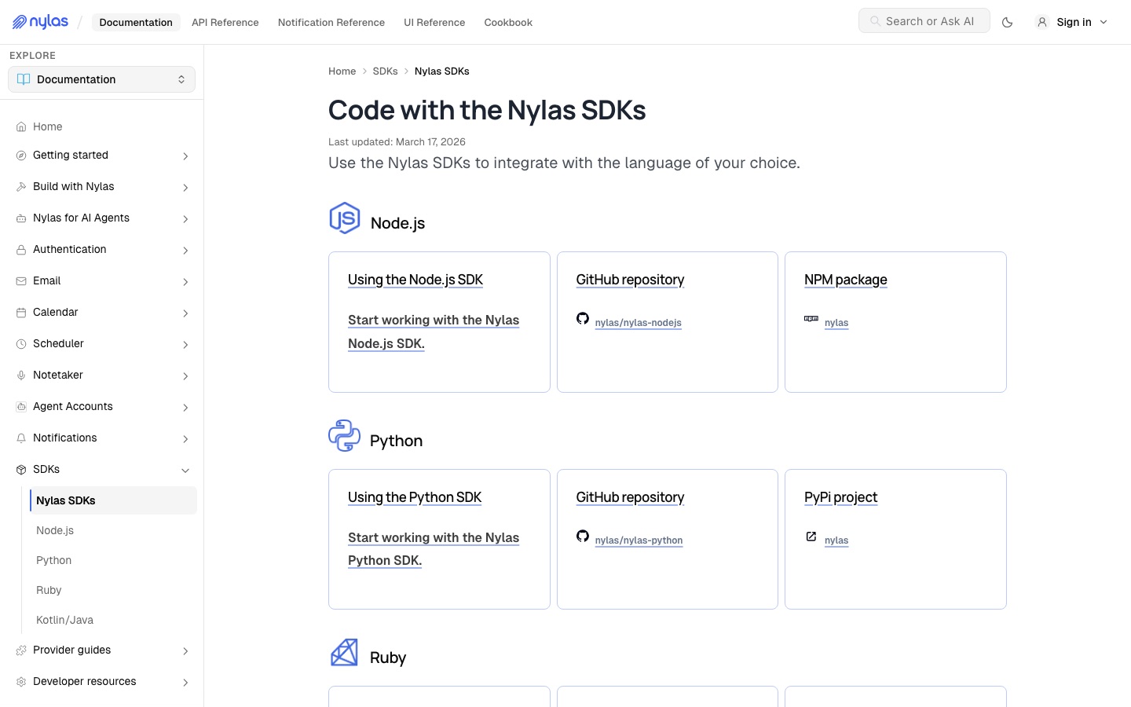Open nylas/nylas-python repository link
This screenshot has width=1131, height=707.
tap(639, 540)
